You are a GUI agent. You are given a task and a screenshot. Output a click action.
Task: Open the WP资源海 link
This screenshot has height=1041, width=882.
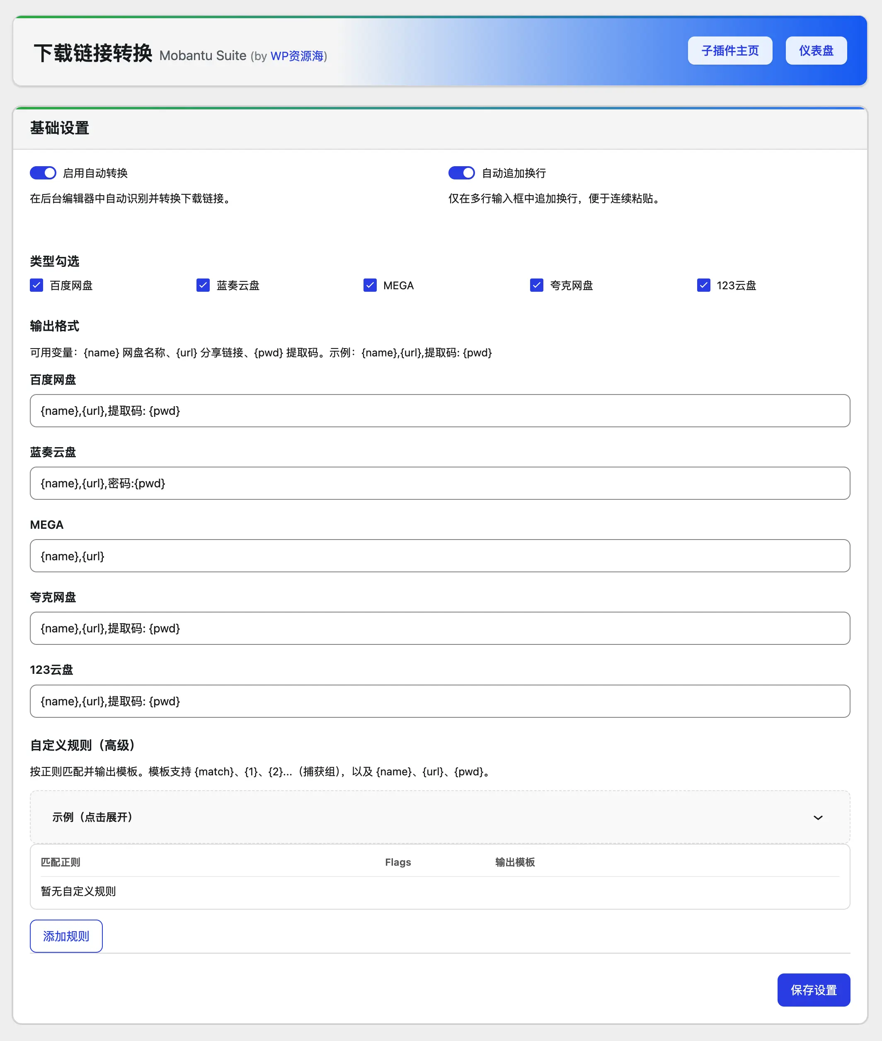click(297, 56)
